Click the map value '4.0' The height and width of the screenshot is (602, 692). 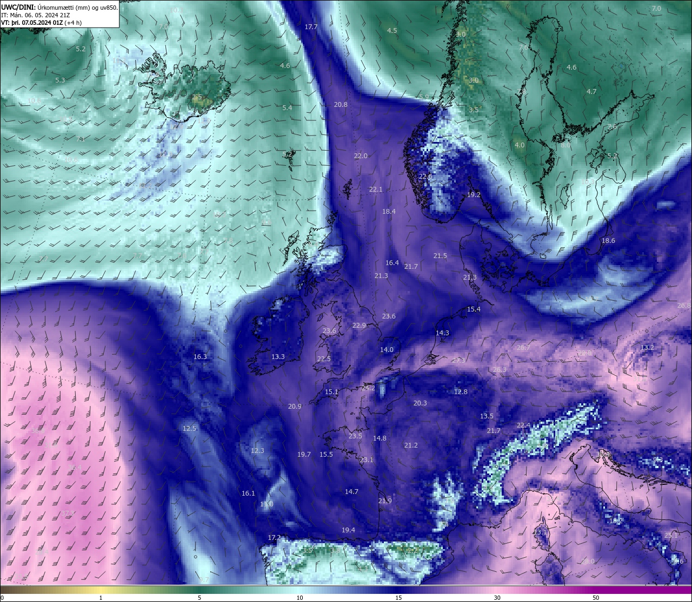click(x=520, y=145)
